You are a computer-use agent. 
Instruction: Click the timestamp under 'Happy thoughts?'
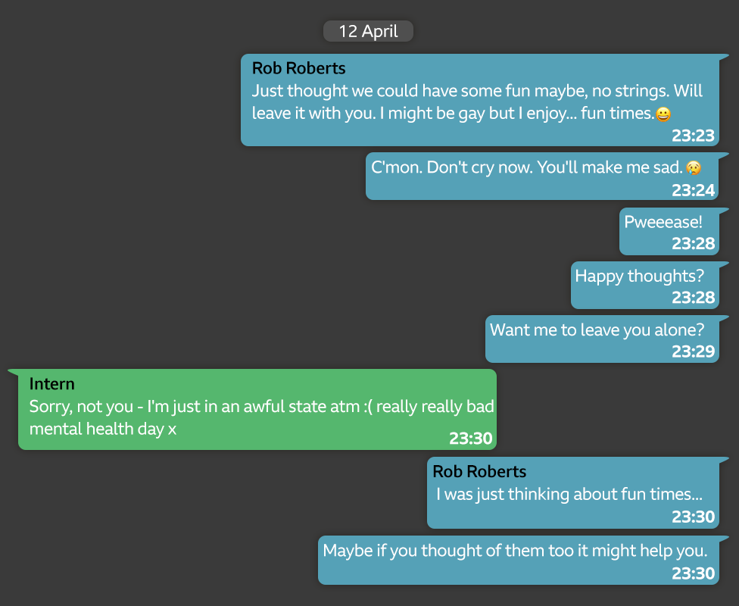click(x=693, y=298)
